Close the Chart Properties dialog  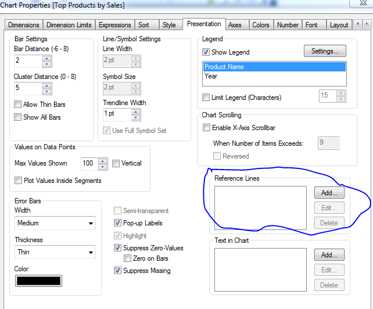[x=363, y=3]
